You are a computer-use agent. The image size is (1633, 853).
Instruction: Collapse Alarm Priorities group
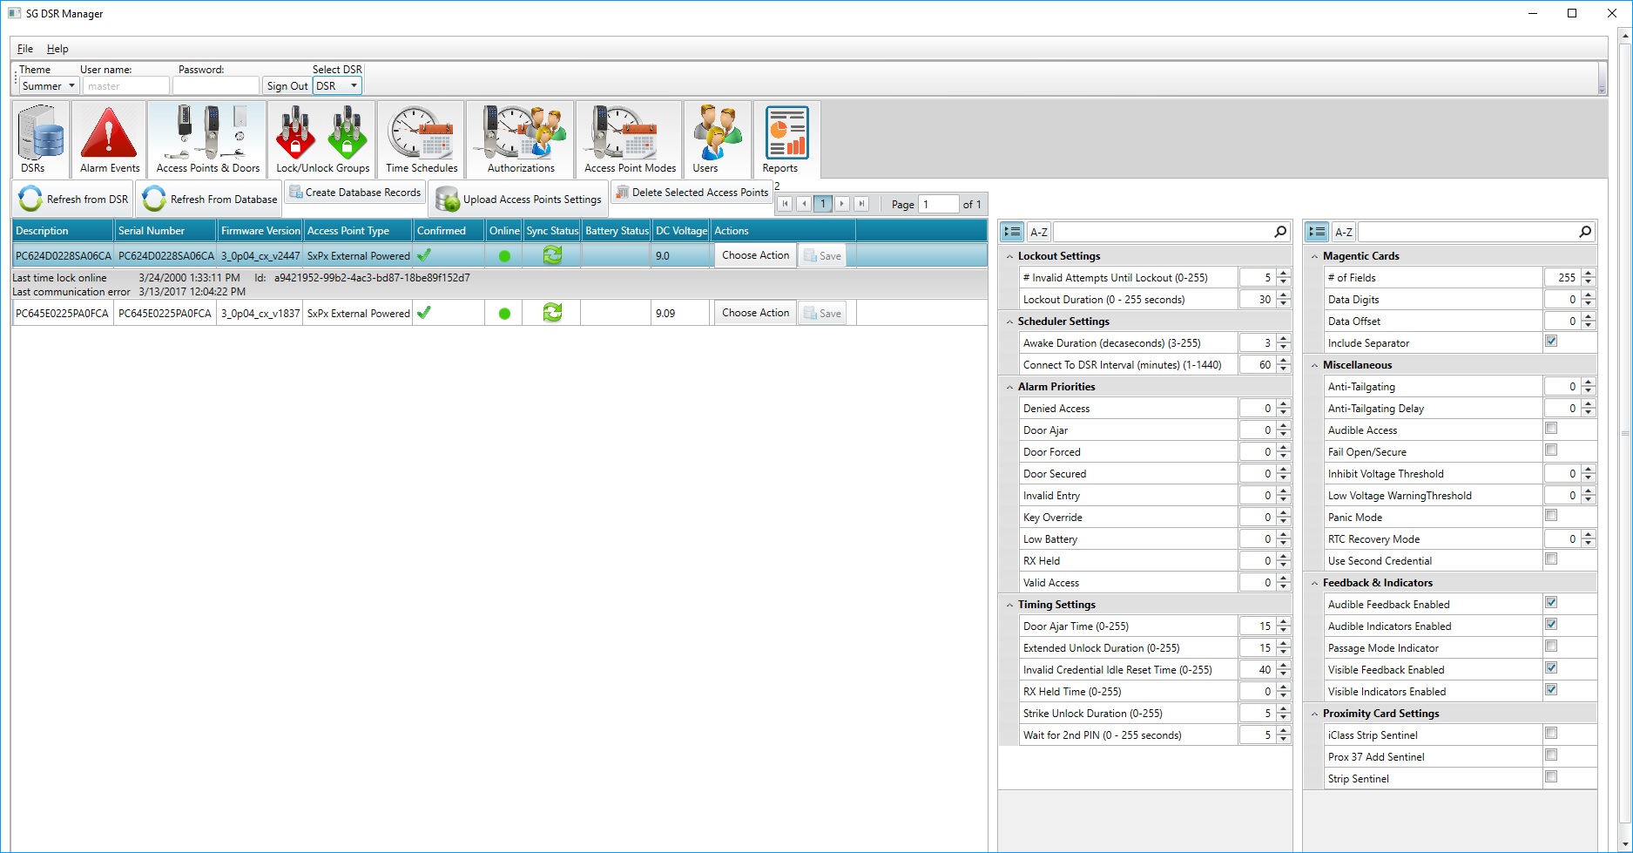(x=1009, y=387)
